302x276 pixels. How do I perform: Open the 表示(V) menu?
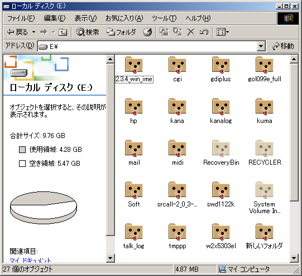tap(86, 18)
